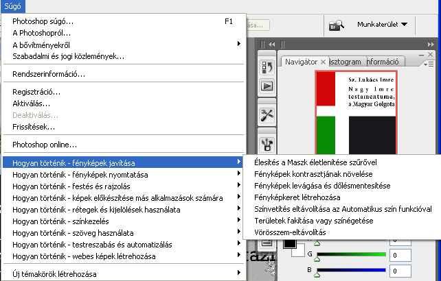Click the Súgó menu title

12,6
